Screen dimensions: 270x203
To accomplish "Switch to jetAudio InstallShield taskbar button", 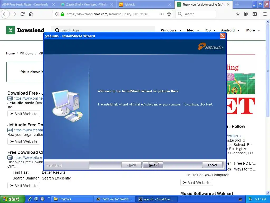I will (156, 199).
